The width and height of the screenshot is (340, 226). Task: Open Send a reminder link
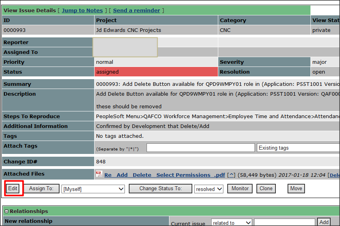point(136,10)
